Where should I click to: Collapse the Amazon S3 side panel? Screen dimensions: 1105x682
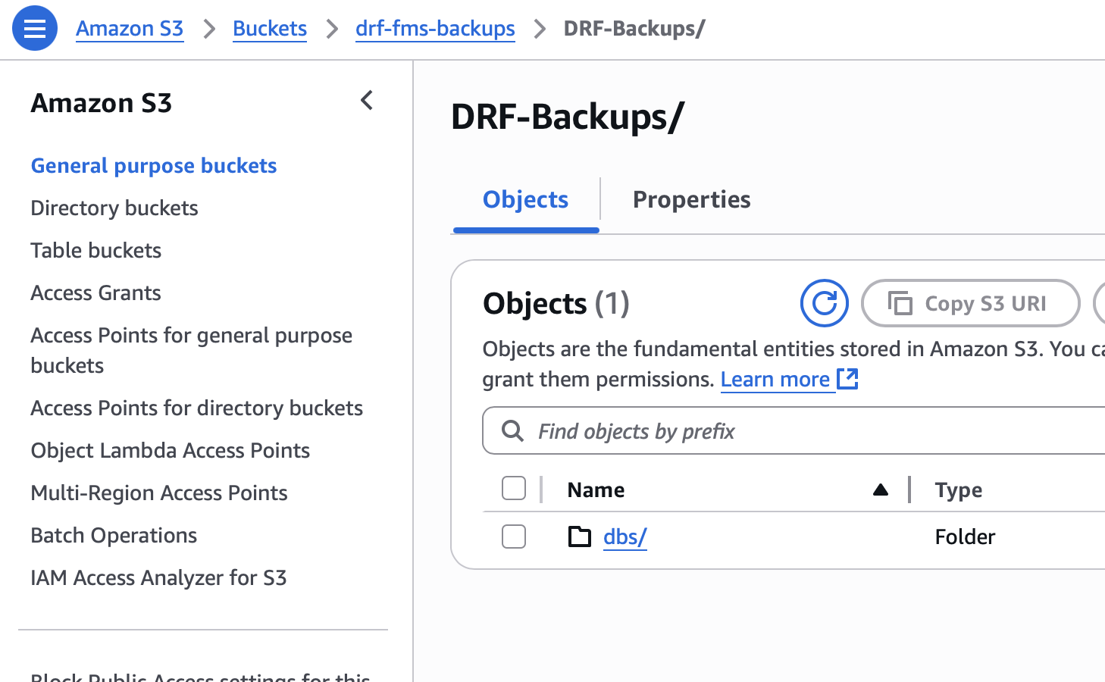[x=367, y=100]
